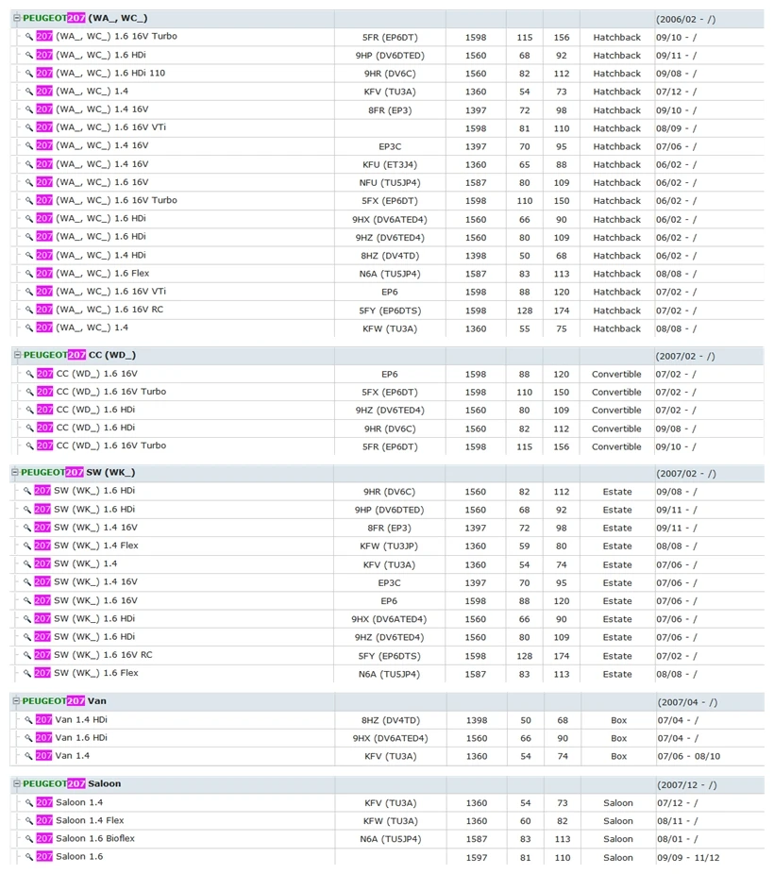
Task: Open the 1.6 16V VTi link in hatchback EP6 row
Action: coord(101,292)
